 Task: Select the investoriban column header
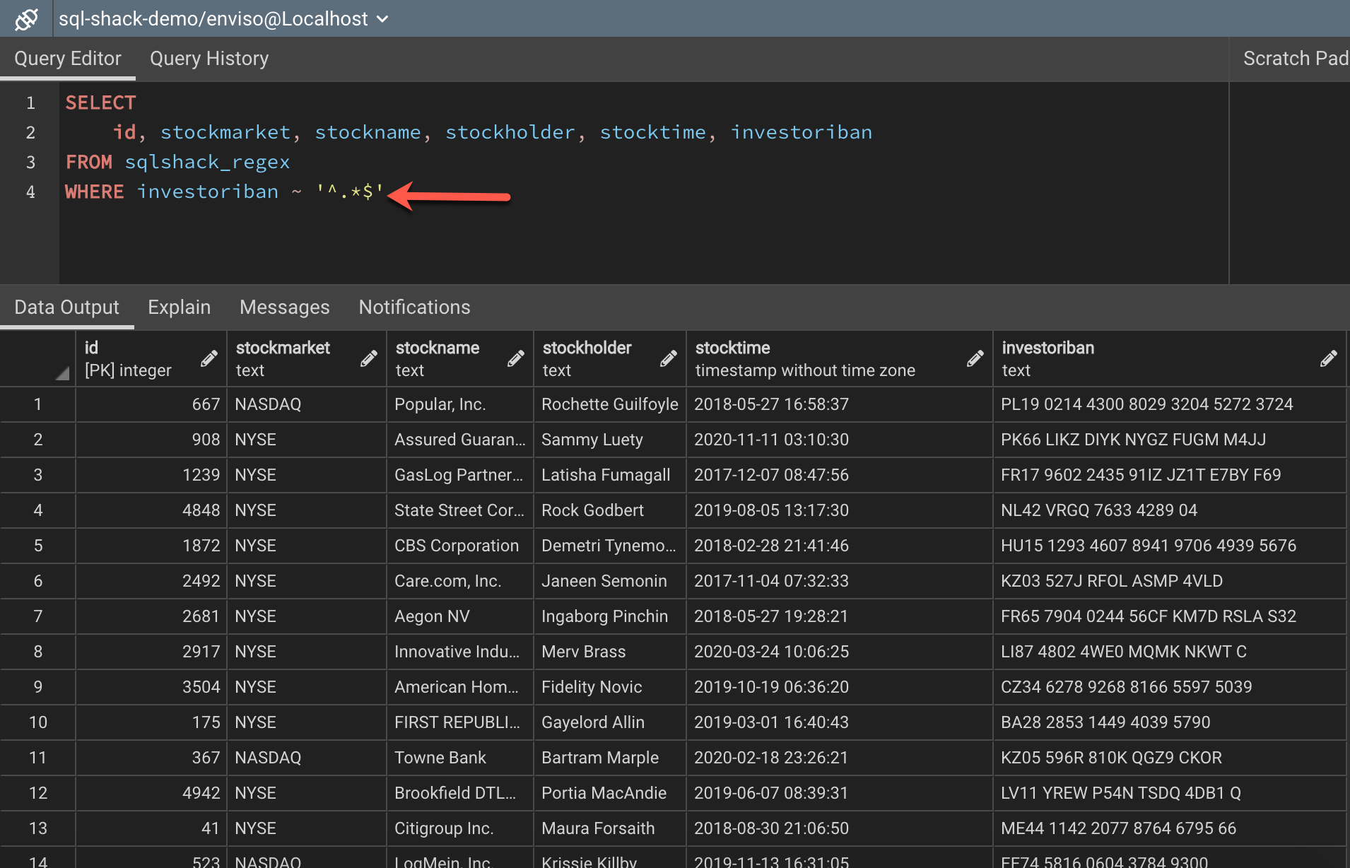(1047, 347)
